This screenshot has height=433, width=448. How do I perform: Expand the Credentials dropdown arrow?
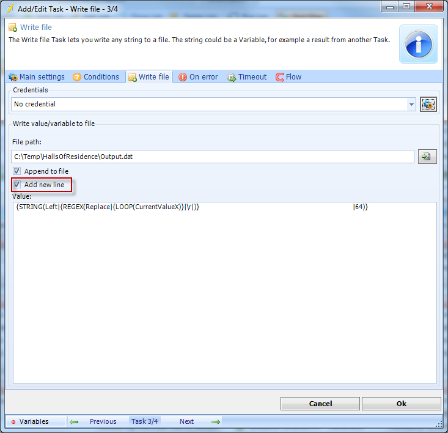click(x=411, y=105)
